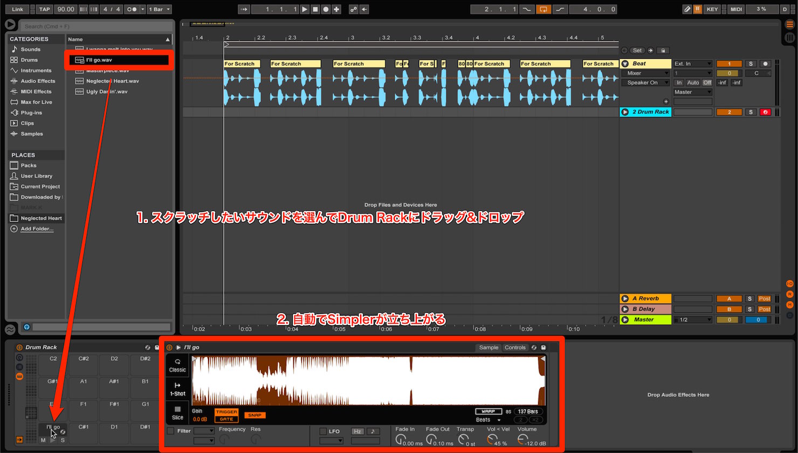Toggle the arrangement Loop switch

pyautogui.click(x=544, y=9)
